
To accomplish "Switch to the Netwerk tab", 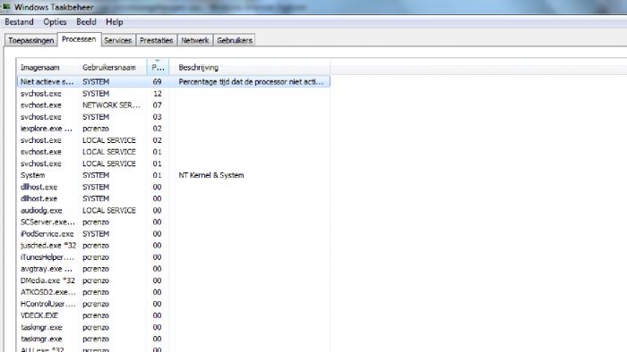I will (195, 40).
